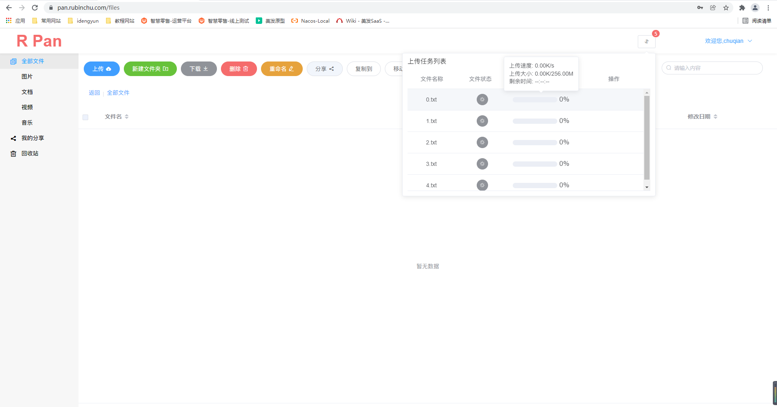Click status icon for 0.txt

pyautogui.click(x=482, y=100)
